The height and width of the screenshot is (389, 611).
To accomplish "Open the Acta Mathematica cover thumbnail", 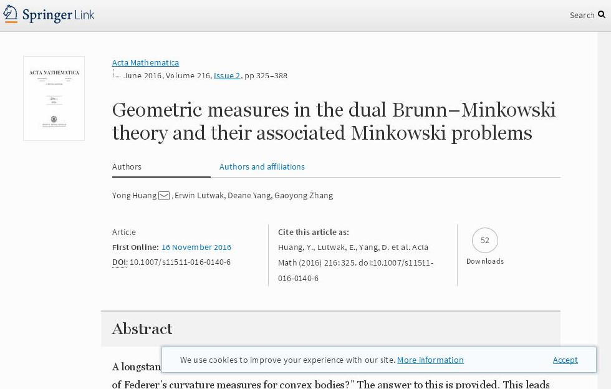I will (x=54, y=98).
